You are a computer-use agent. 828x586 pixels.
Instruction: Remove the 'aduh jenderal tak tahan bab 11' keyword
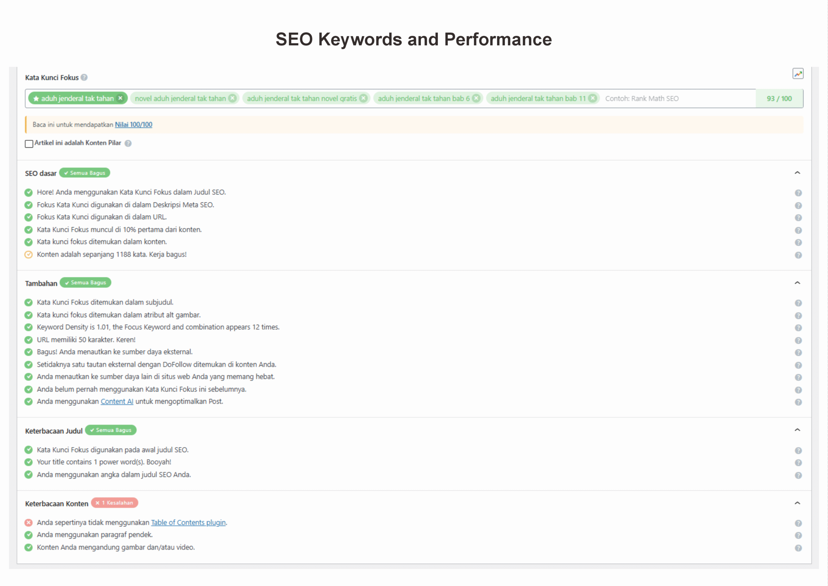point(592,98)
